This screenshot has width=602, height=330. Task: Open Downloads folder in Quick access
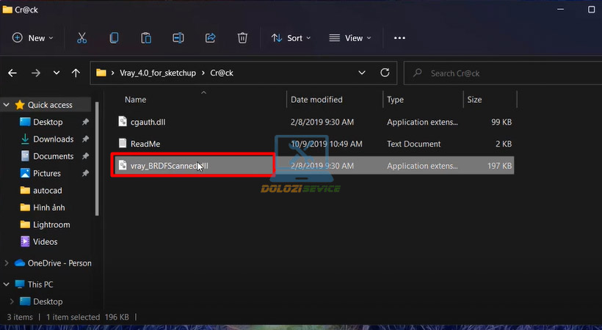tap(53, 139)
